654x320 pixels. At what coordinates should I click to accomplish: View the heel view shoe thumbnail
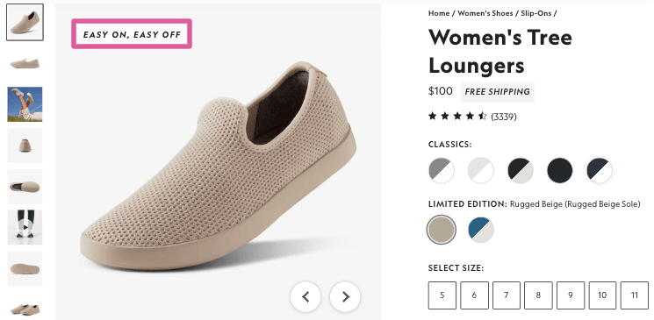point(25,145)
